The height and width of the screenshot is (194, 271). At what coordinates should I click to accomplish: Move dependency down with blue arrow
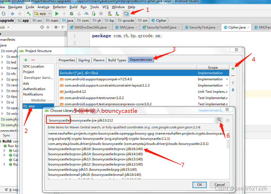pos(233,90)
